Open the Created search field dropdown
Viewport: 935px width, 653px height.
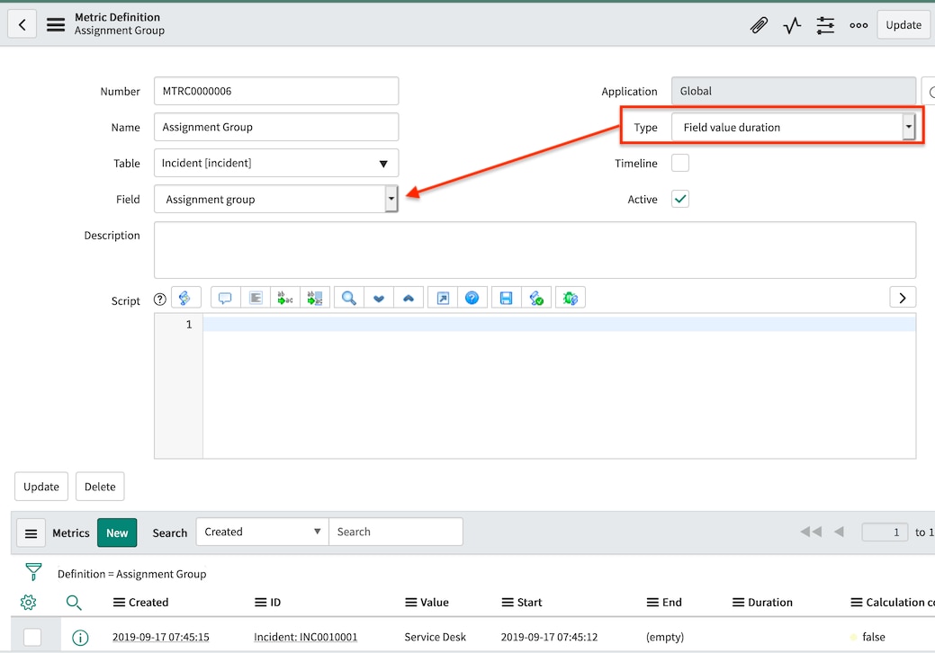263,532
